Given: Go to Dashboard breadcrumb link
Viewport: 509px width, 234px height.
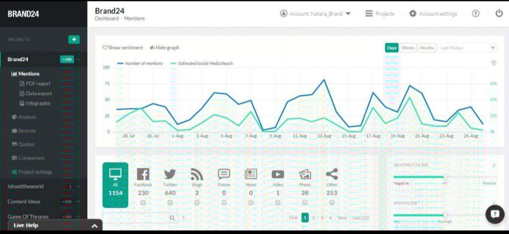Looking at the screenshot, I should [107, 19].
